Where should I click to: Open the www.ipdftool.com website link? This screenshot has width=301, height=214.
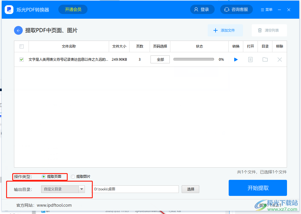point(54,205)
